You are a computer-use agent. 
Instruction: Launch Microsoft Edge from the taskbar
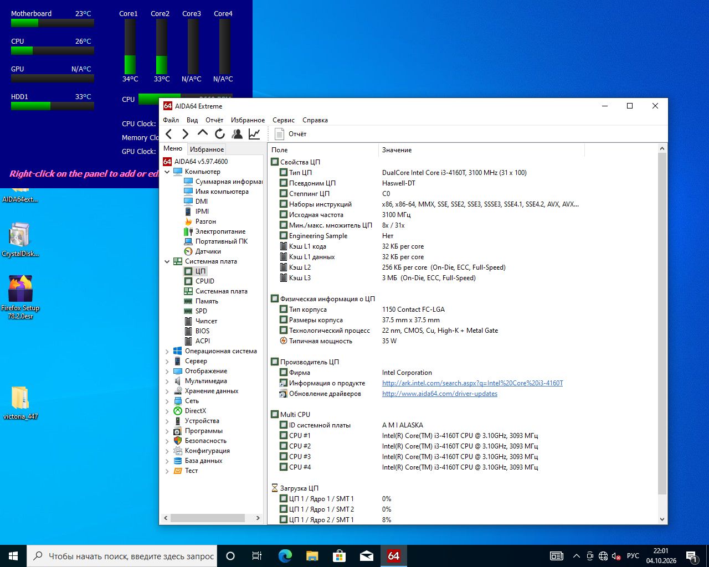click(x=285, y=556)
